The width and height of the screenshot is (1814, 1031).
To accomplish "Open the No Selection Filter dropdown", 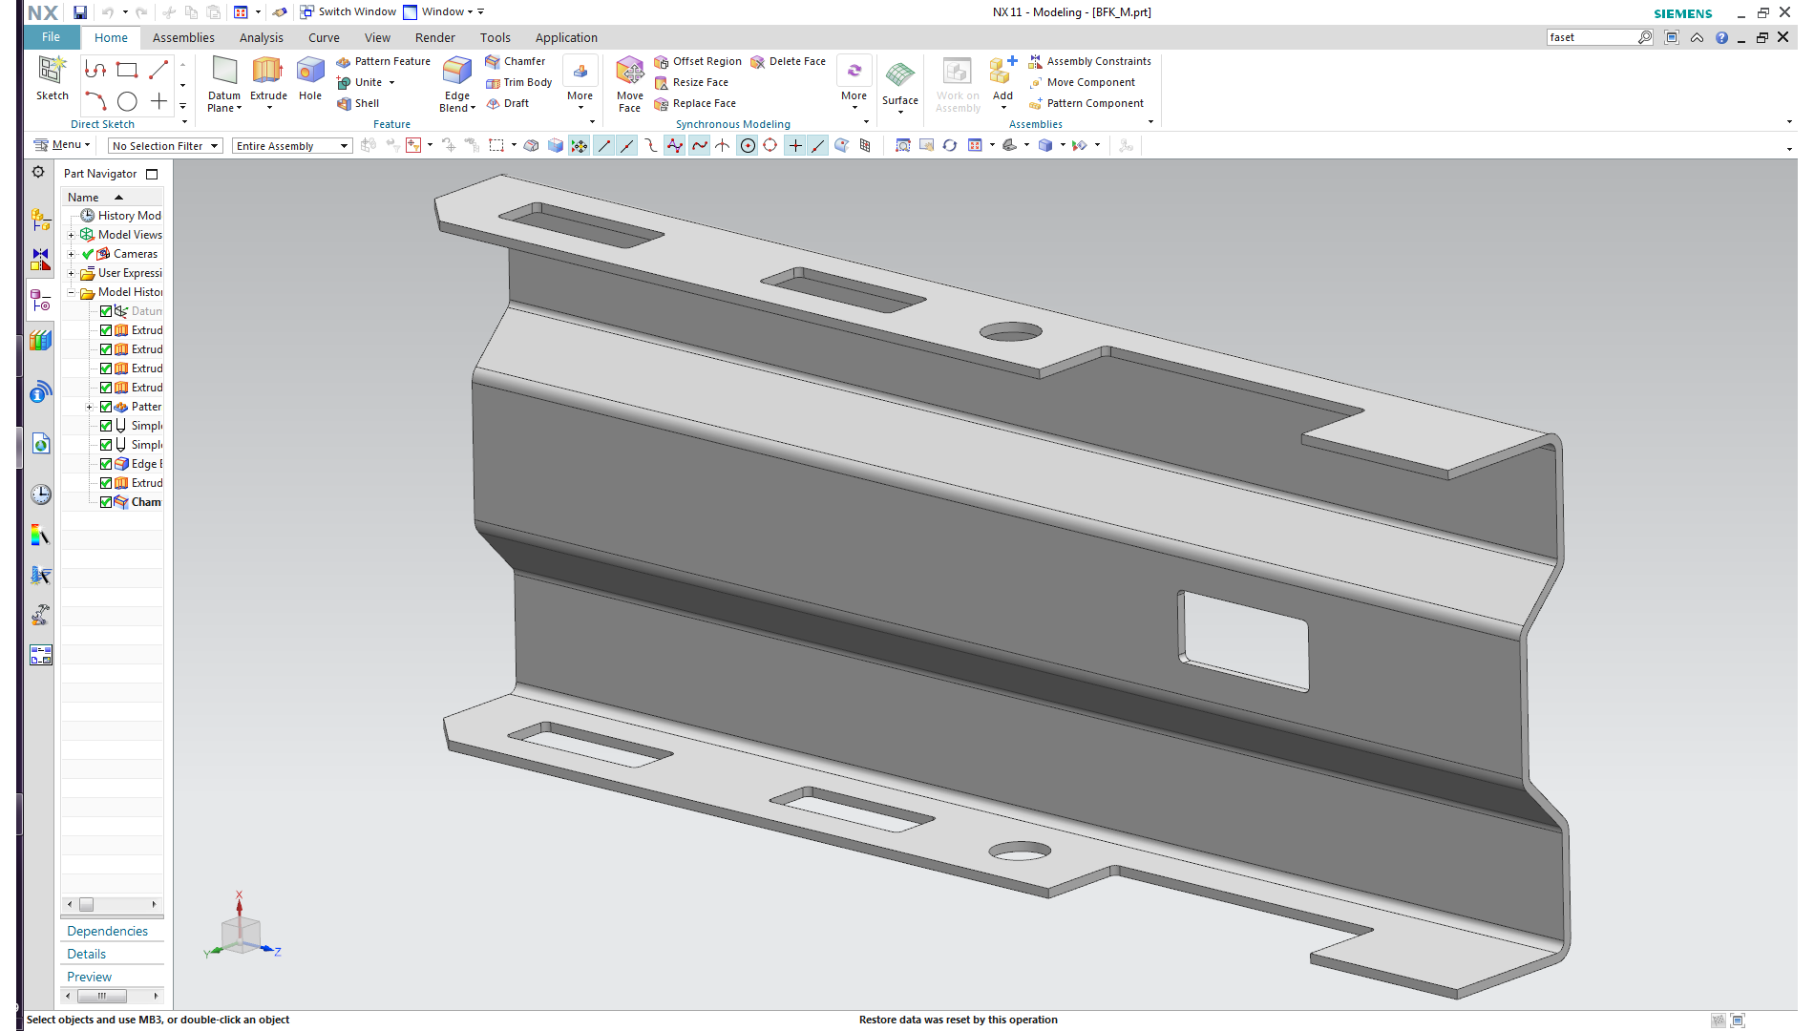I will pyautogui.click(x=165, y=146).
